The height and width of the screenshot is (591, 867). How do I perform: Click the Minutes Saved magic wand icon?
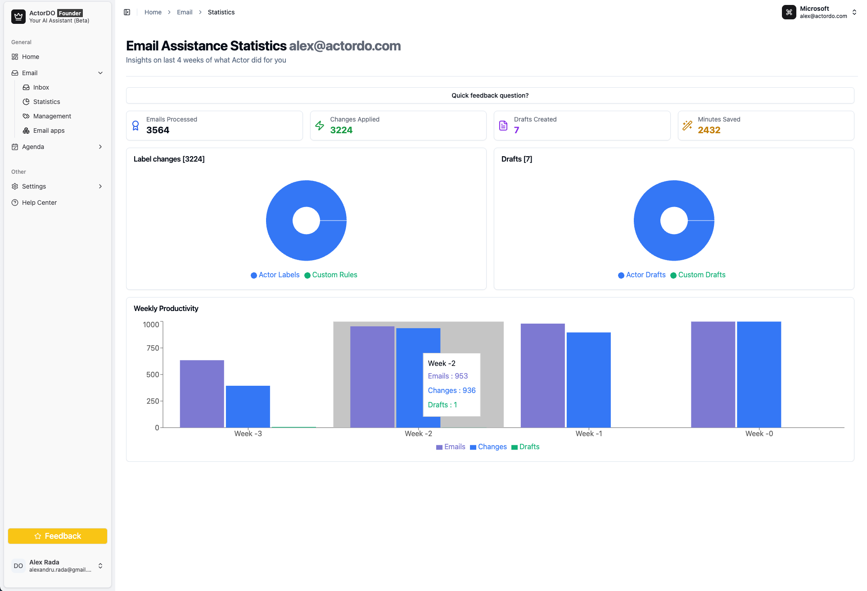[687, 126]
